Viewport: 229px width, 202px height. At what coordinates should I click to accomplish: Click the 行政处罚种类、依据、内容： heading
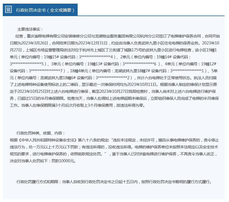pos(41,133)
